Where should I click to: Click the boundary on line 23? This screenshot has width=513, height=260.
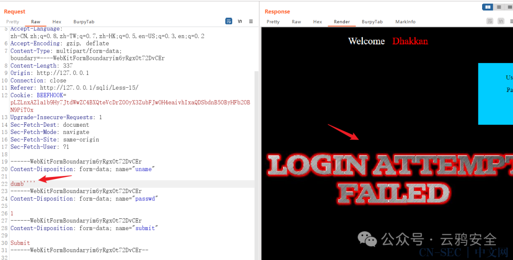click(x=76, y=191)
